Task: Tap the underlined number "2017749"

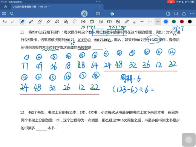Action: (84, 40)
